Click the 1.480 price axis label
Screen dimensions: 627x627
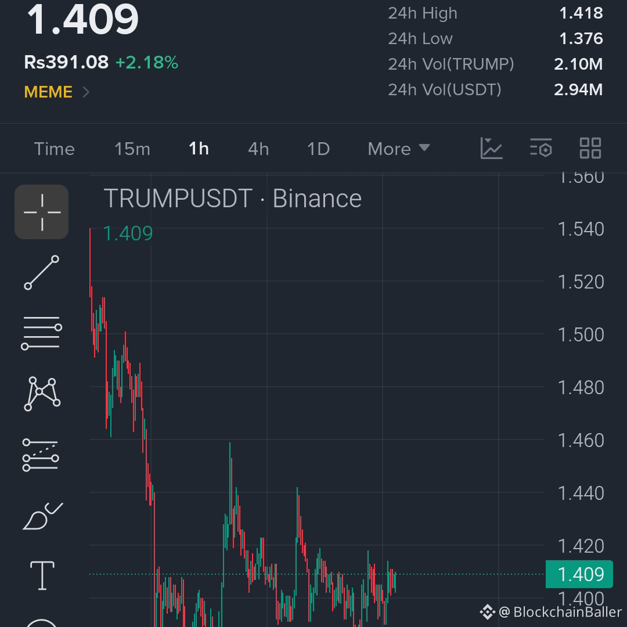tap(581, 387)
